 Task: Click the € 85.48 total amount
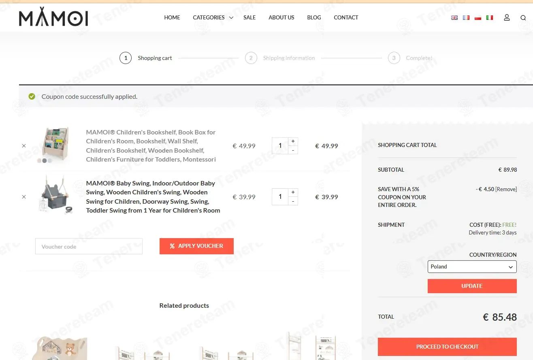pyautogui.click(x=500, y=317)
